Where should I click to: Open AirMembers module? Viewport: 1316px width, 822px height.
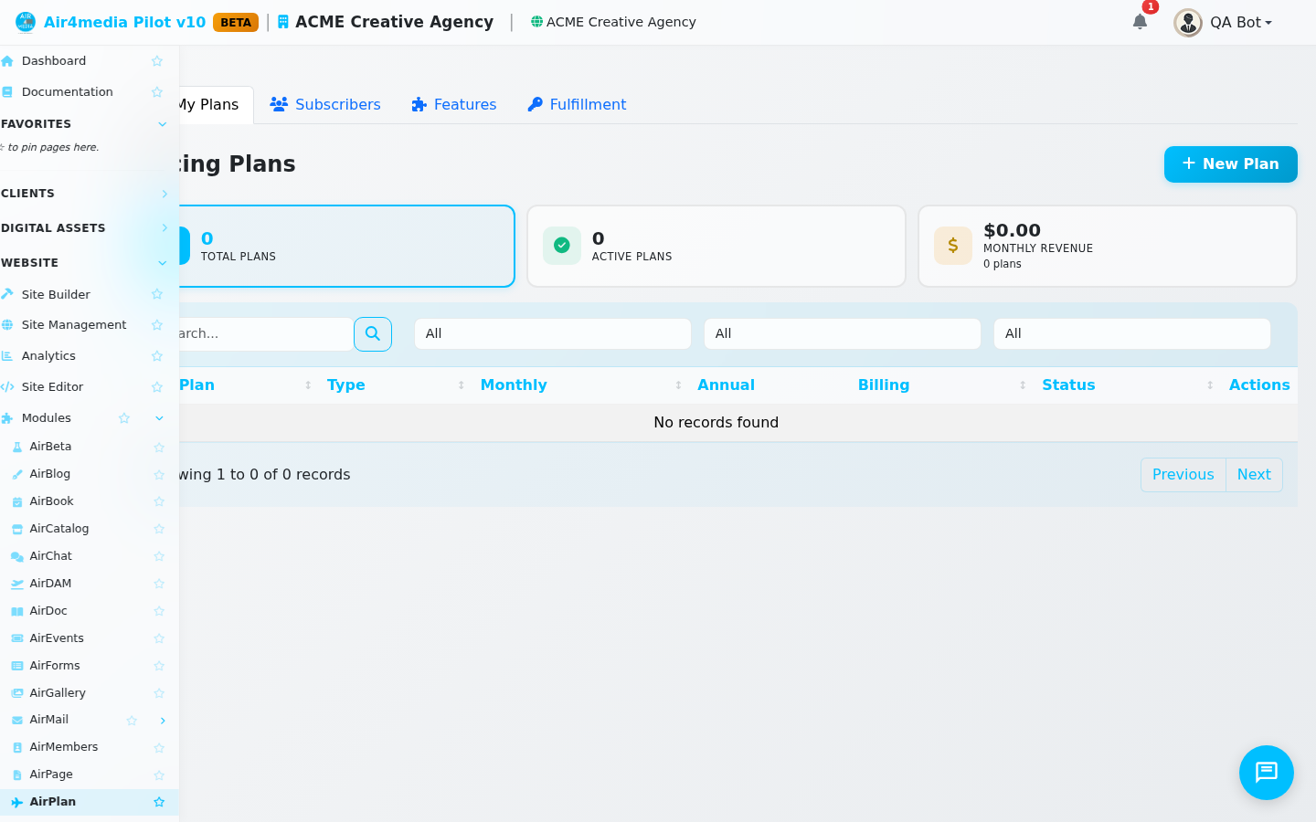point(64,747)
